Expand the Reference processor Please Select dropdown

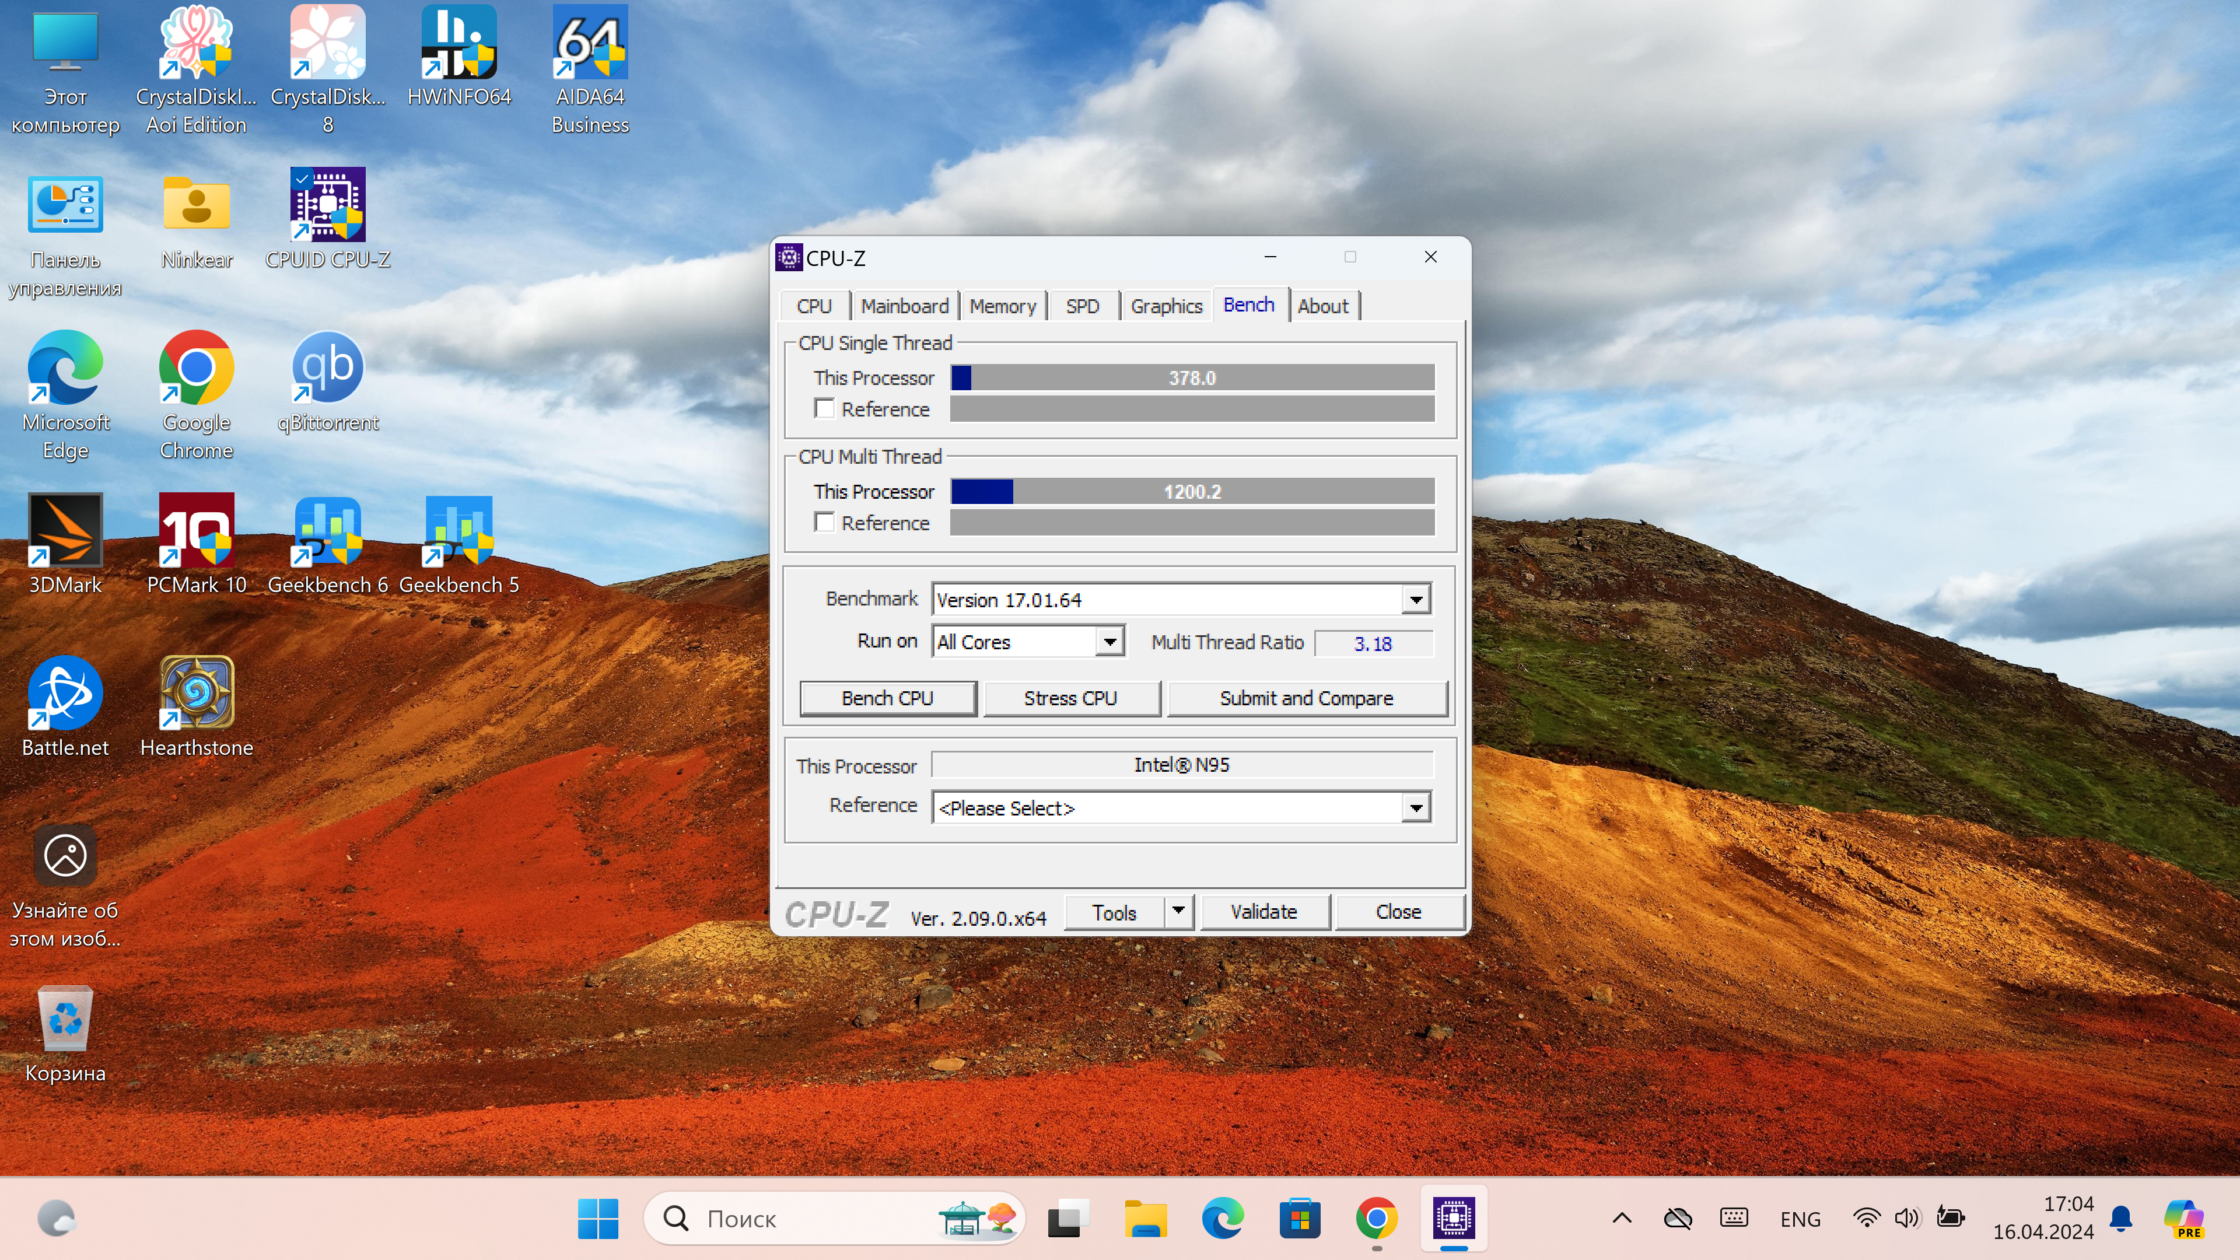(1416, 808)
